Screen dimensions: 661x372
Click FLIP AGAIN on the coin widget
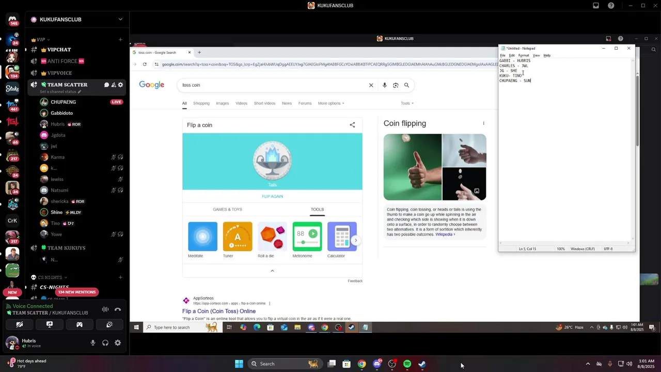(272, 196)
